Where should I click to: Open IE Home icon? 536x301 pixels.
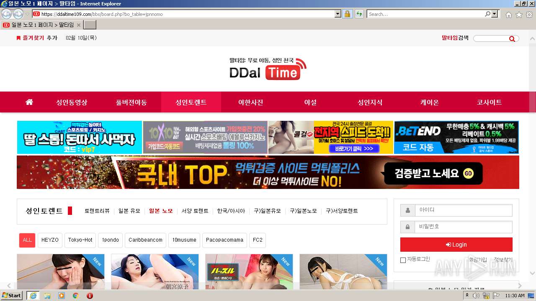click(508, 15)
